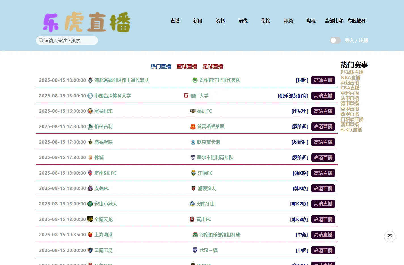The width and height of the screenshot is (404, 265).
Task: Open the 澳超直播 link
Action: (x=350, y=124)
